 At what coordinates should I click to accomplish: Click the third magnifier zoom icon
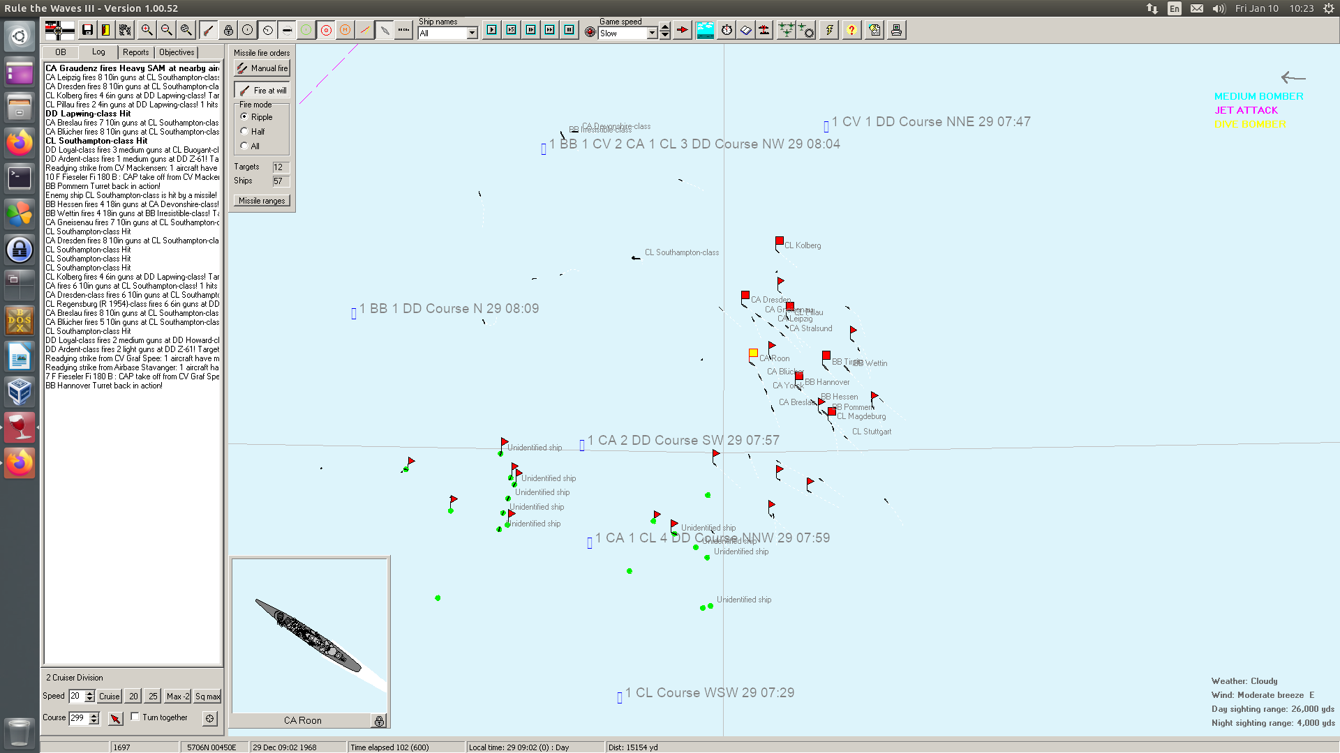[186, 30]
